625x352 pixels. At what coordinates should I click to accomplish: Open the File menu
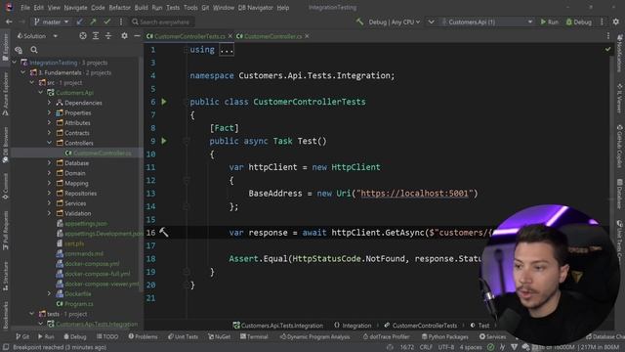[x=25, y=8]
